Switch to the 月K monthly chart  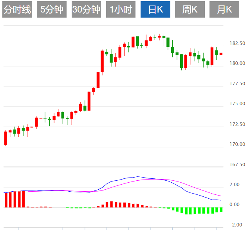[x=224, y=9]
